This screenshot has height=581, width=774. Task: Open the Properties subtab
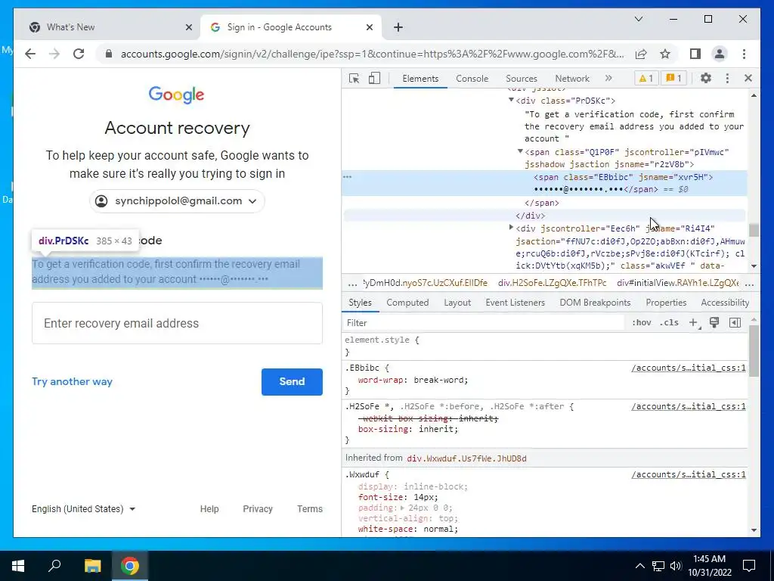pyautogui.click(x=666, y=303)
